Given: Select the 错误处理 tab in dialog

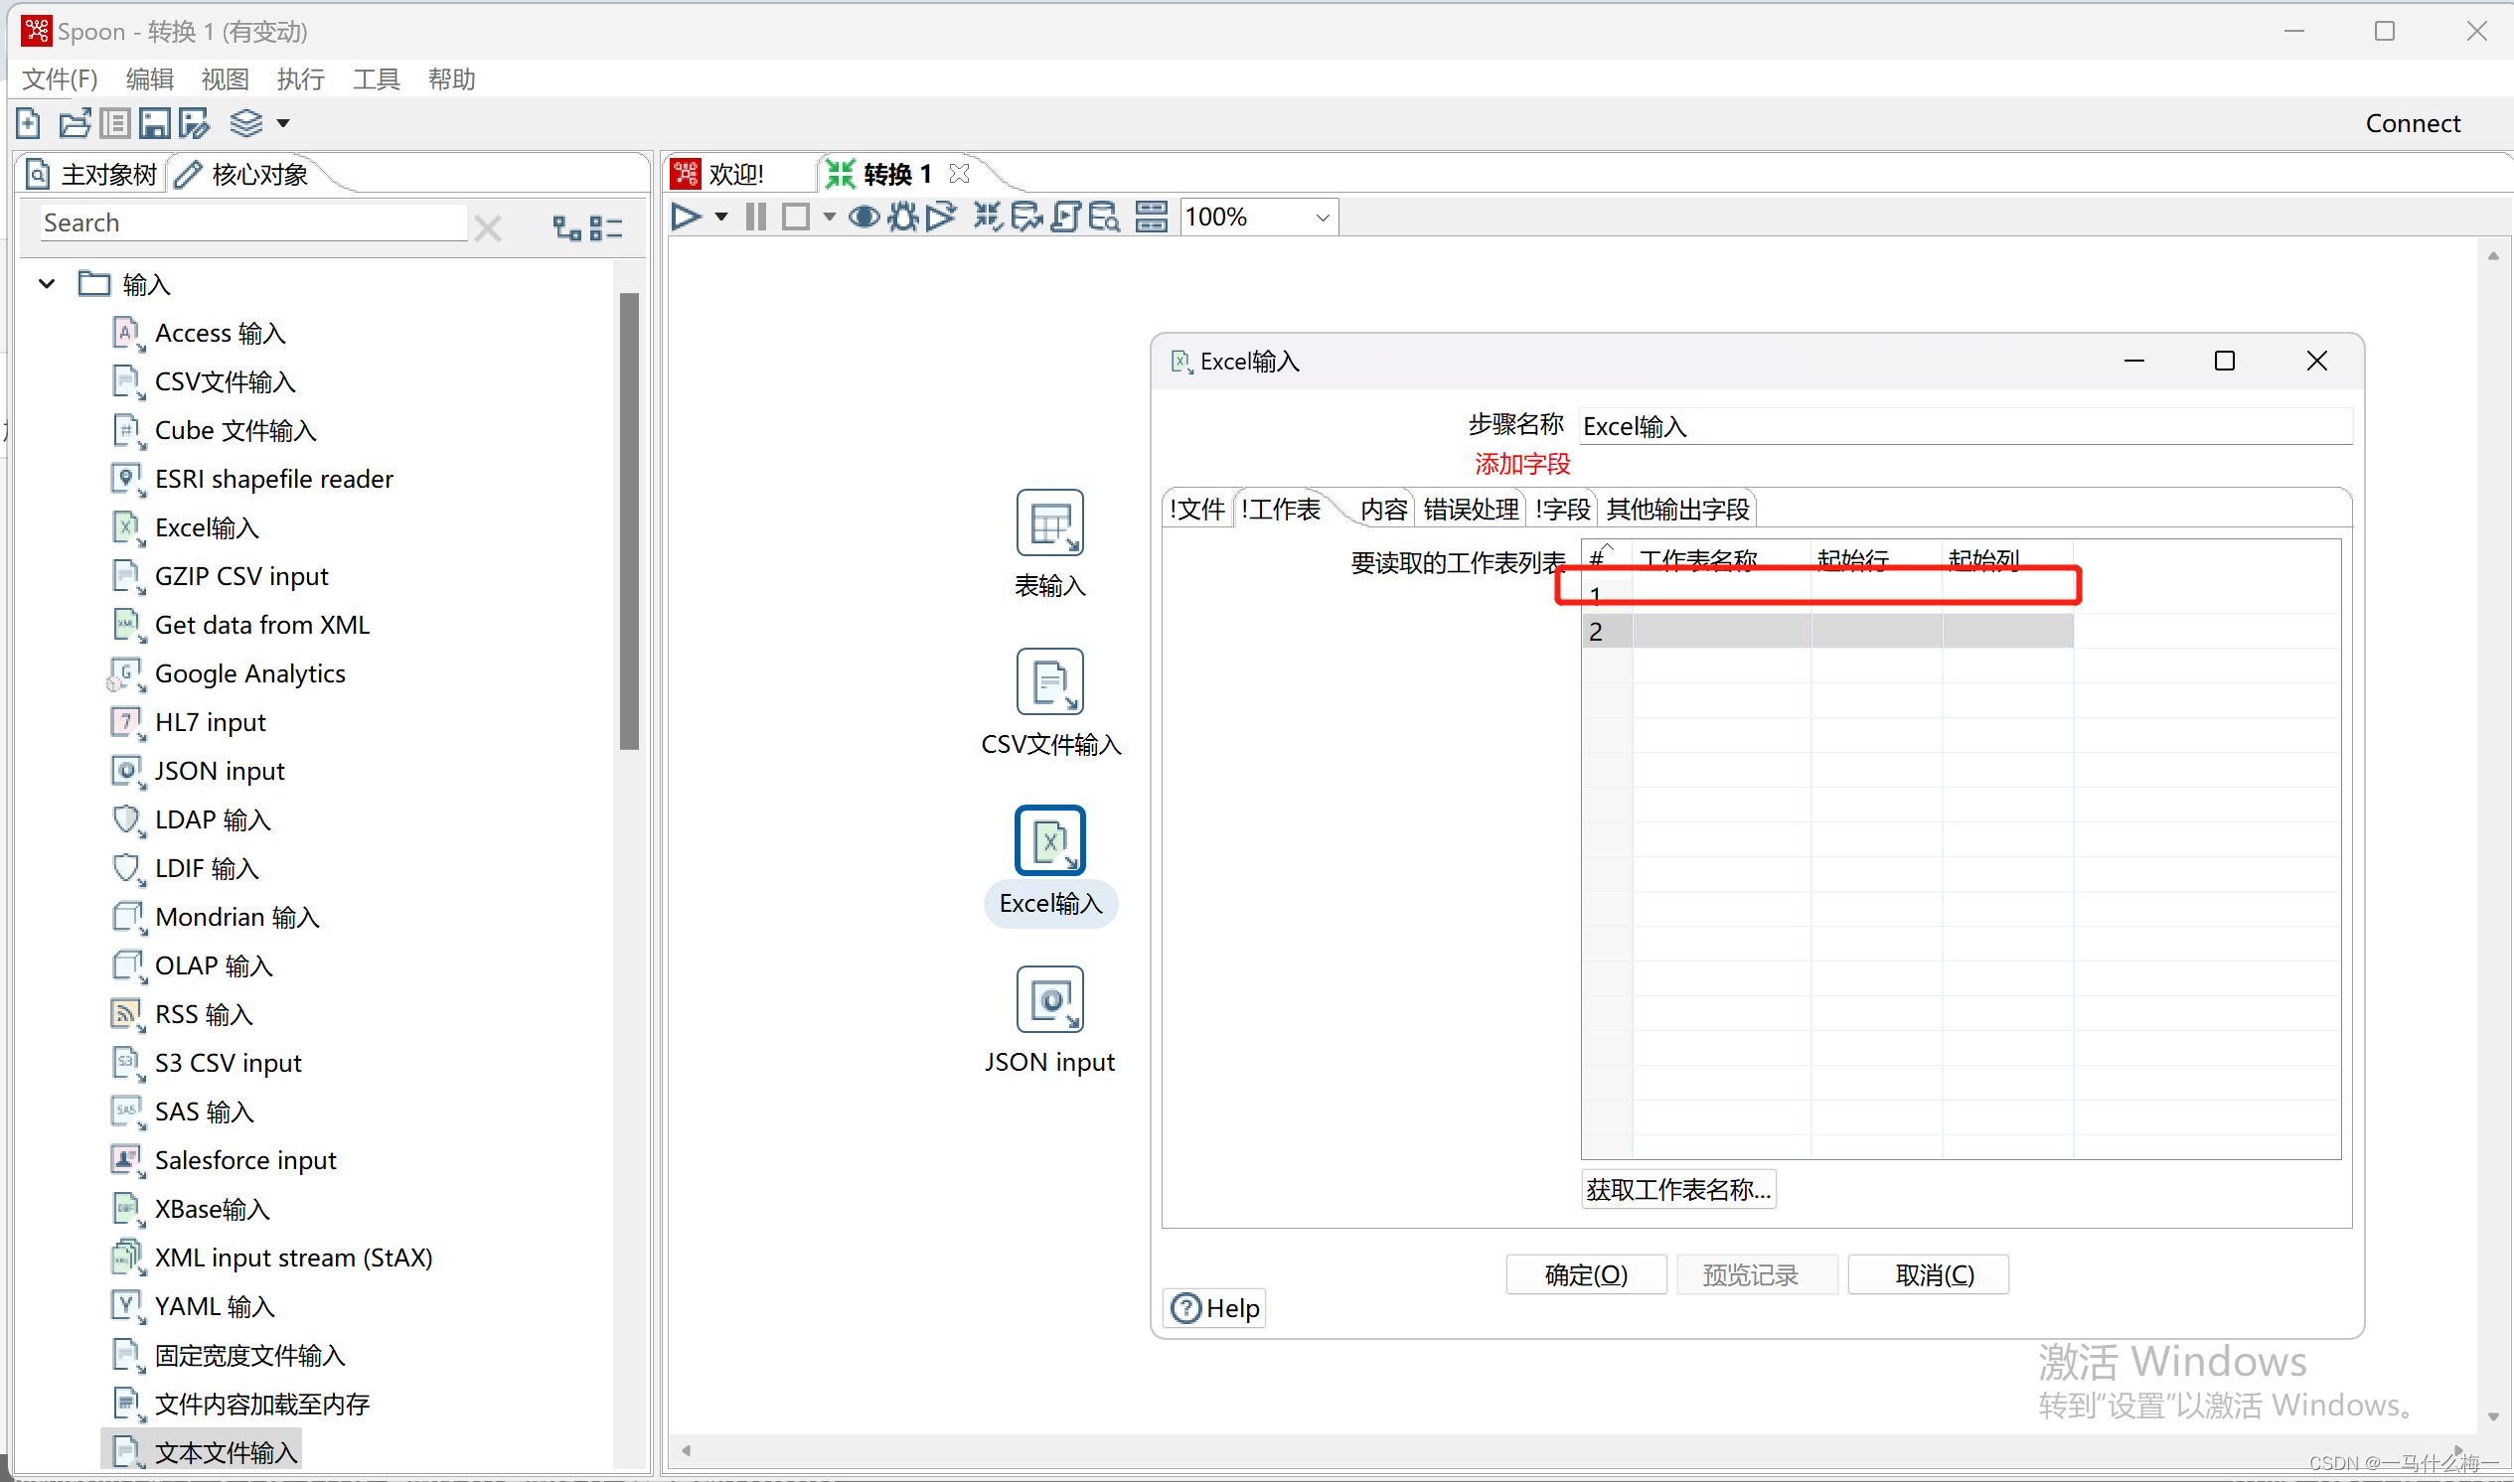Looking at the screenshot, I should [x=1472, y=509].
